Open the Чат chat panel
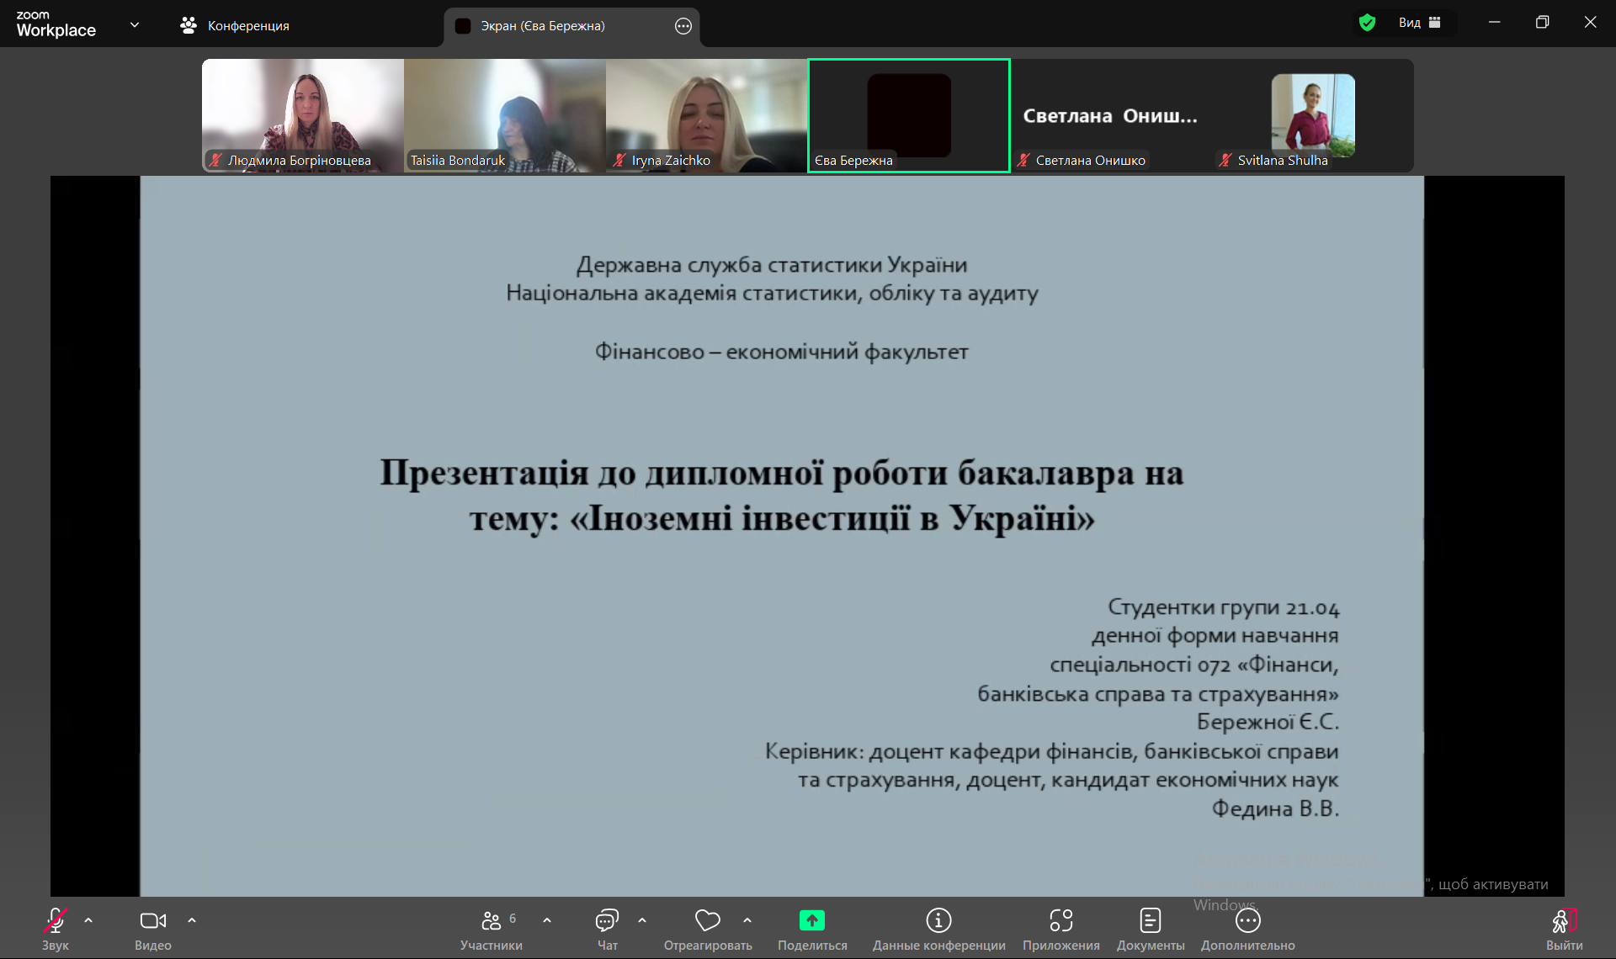The height and width of the screenshot is (959, 1616). point(607,922)
